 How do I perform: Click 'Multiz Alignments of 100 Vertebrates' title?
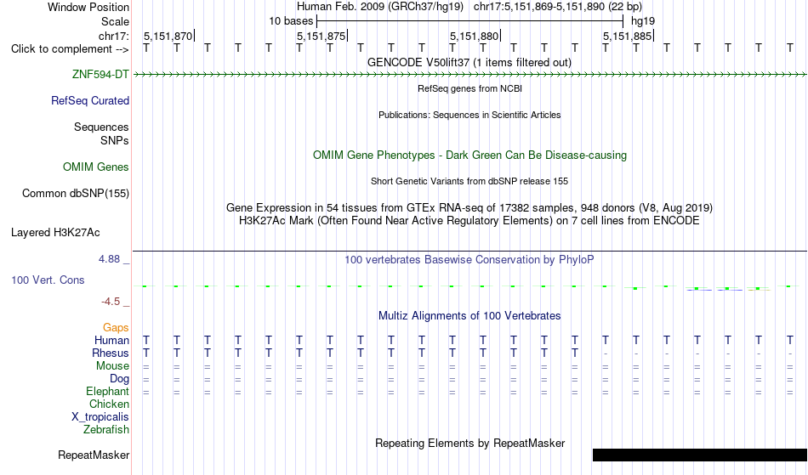[469, 316]
